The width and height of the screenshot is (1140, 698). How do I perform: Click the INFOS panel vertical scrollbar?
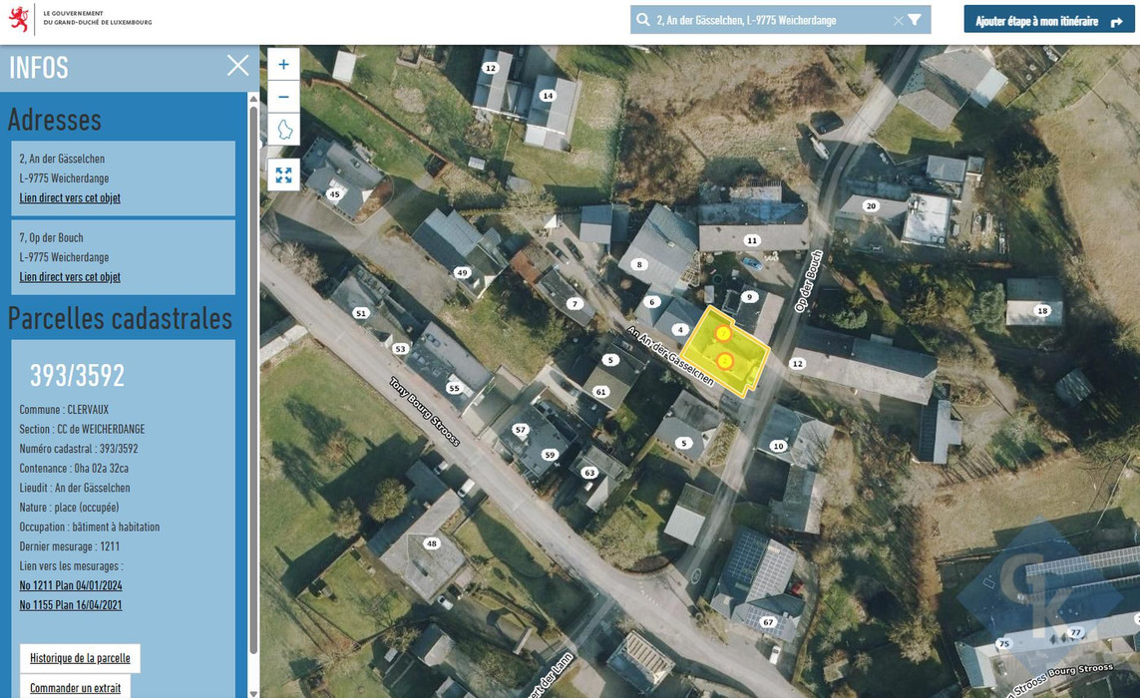click(253, 378)
